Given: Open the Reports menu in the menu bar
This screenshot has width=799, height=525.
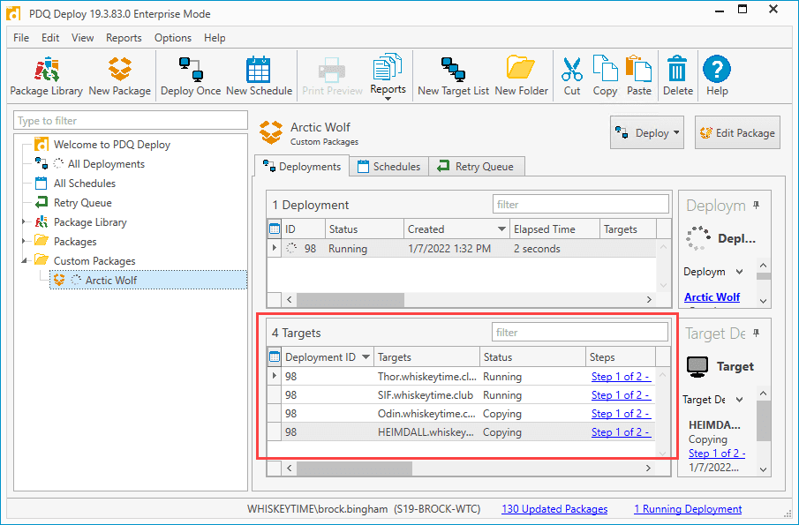Looking at the screenshot, I should 124,38.
